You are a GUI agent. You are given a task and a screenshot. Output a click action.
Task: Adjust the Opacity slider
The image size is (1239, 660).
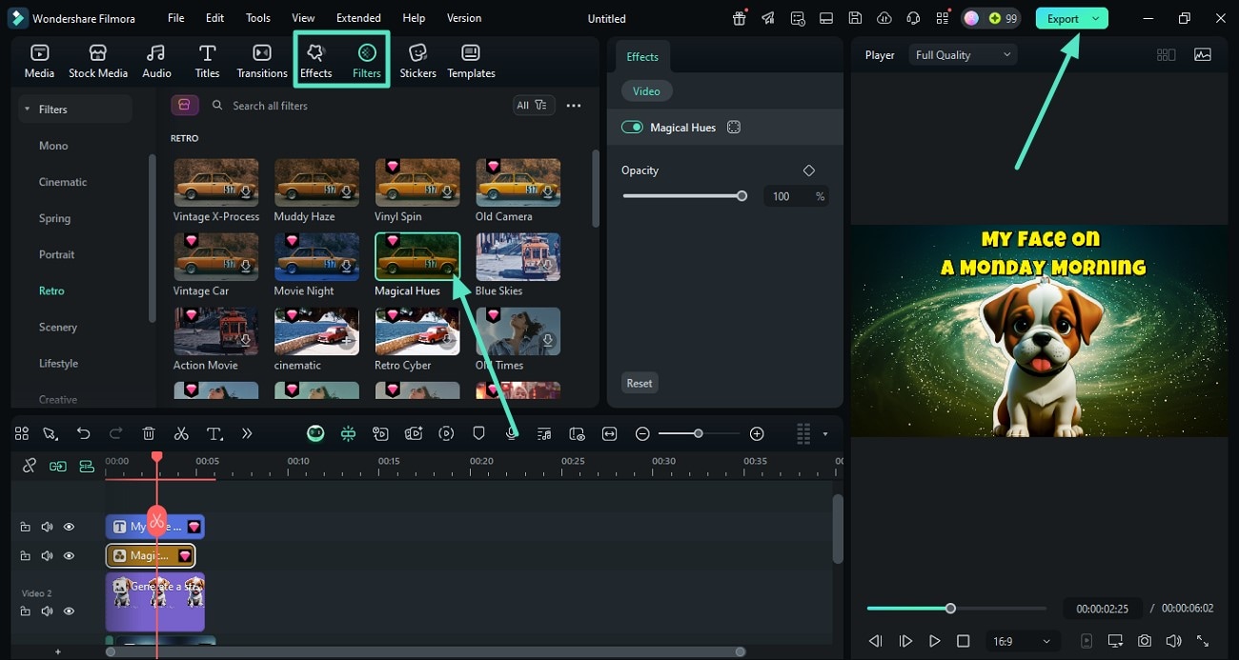click(682, 196)
